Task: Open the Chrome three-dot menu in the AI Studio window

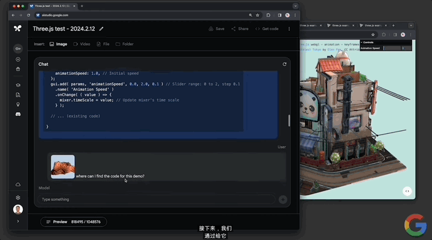Action: click(295, 15)
